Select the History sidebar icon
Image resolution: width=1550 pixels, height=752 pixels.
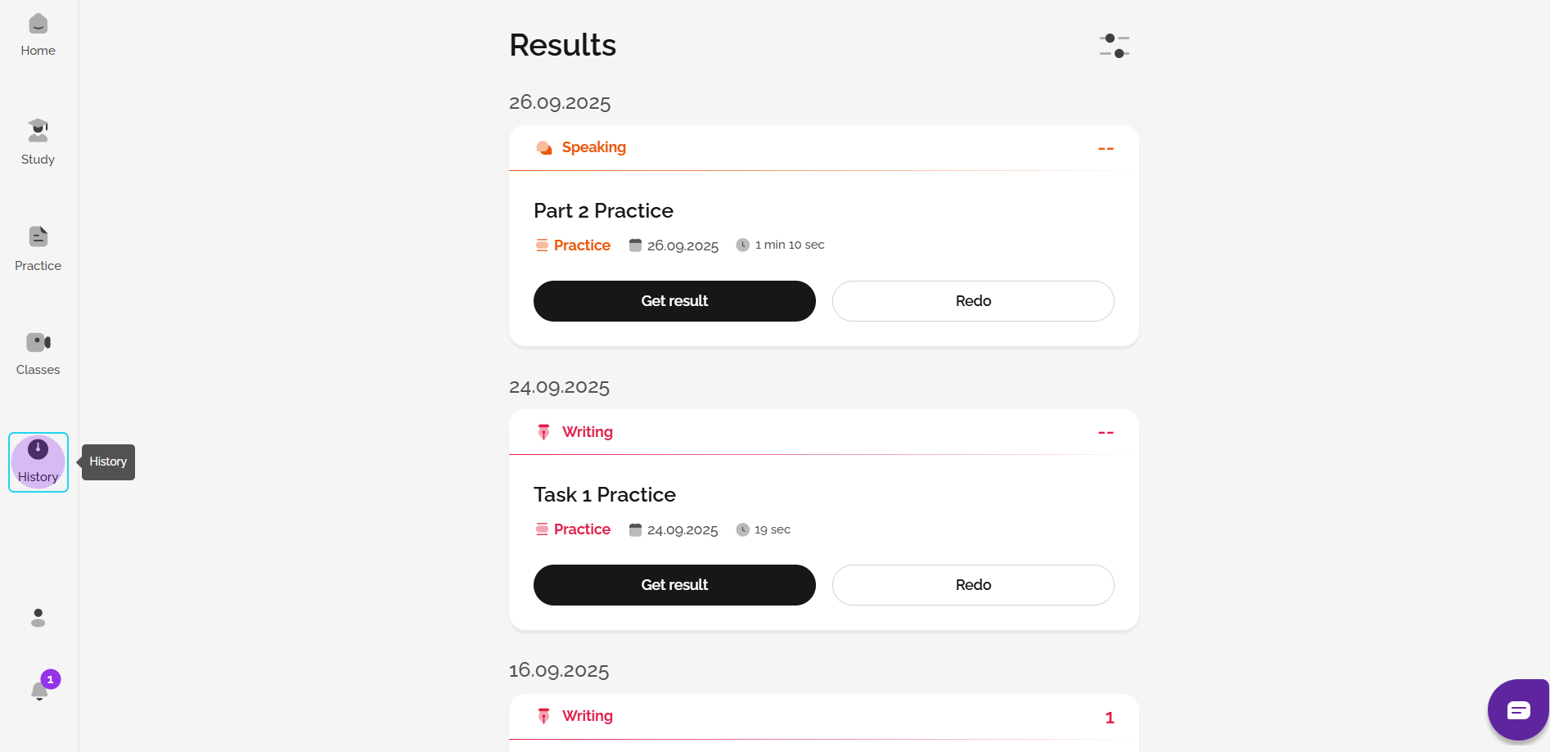[x=38, y=462]
